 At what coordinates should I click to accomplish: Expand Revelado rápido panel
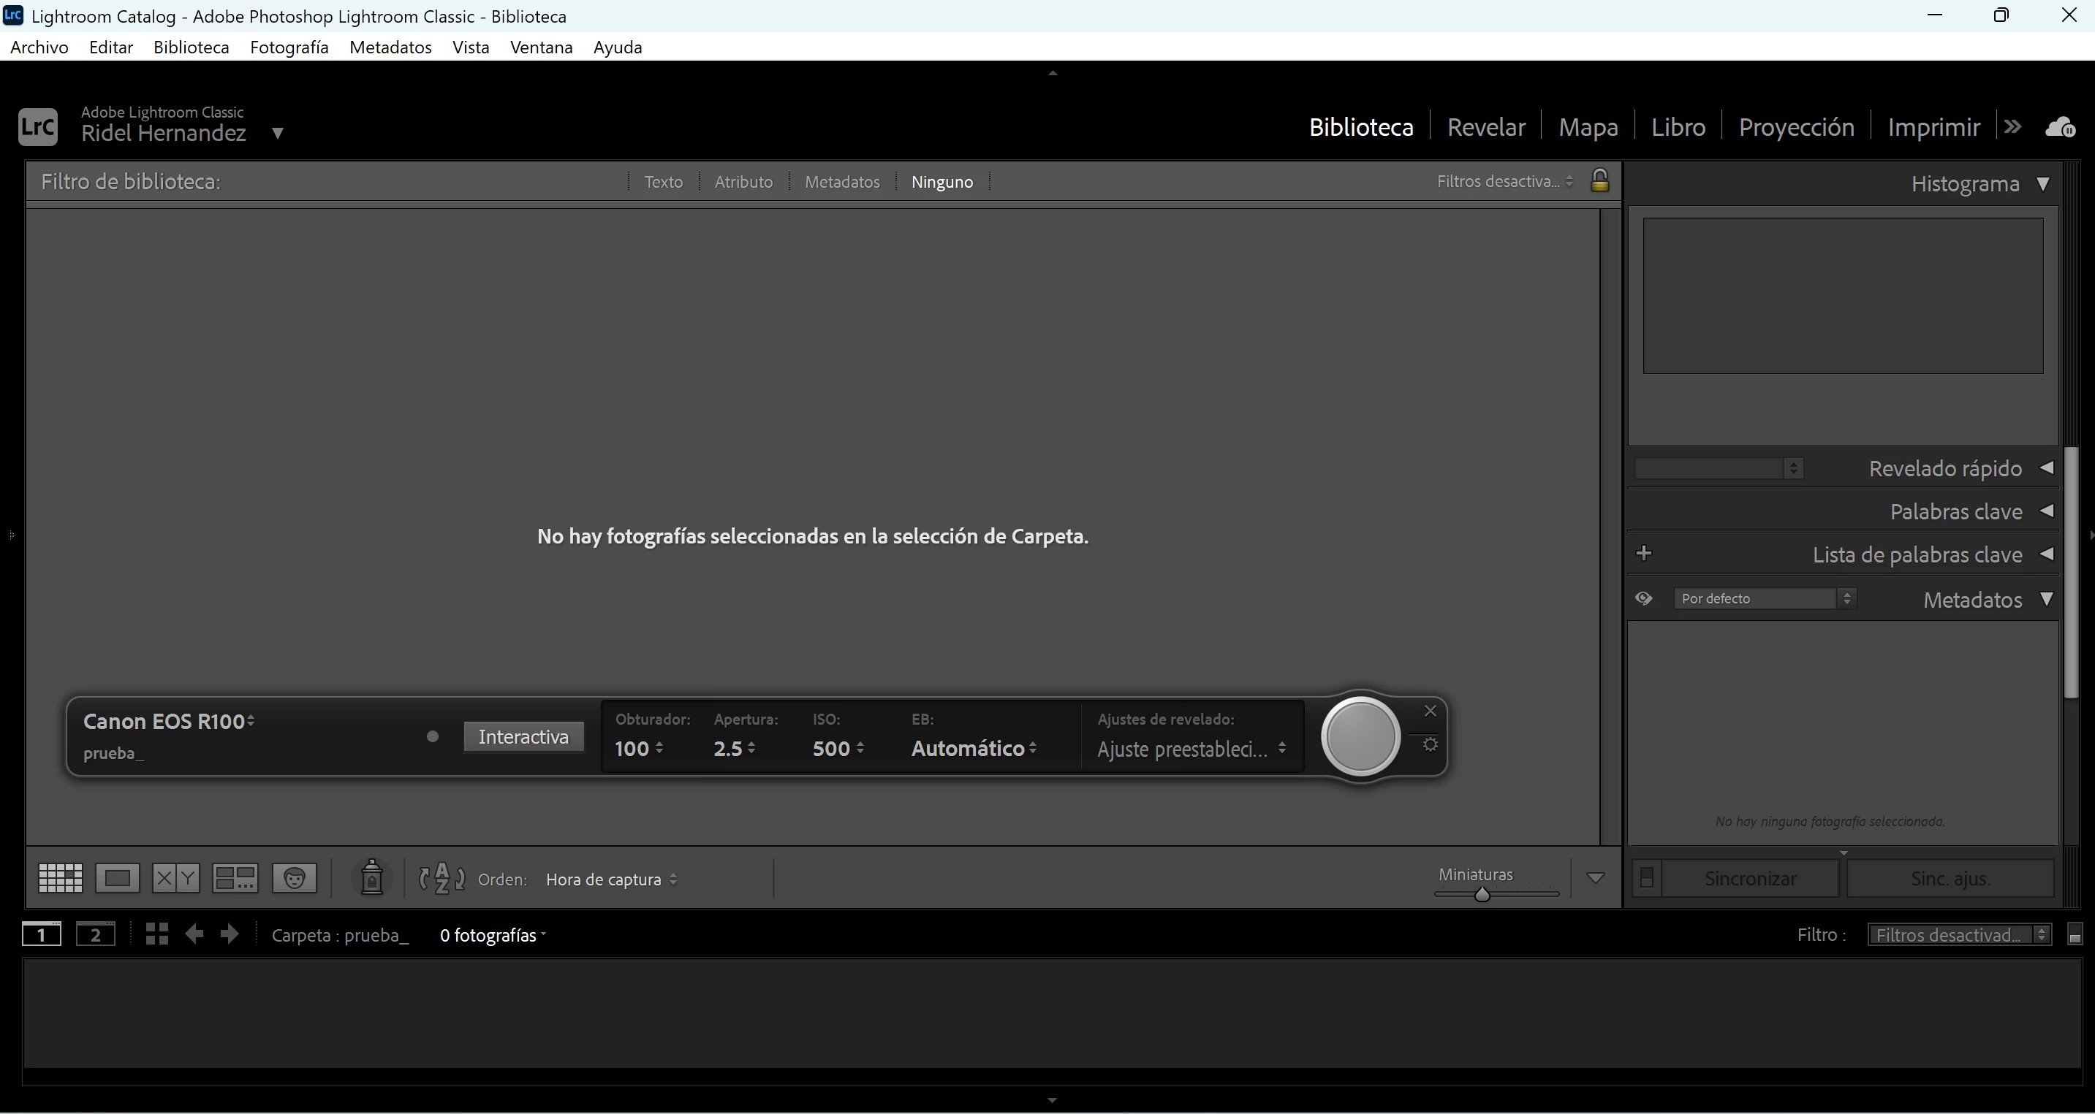coord(2046,468)
